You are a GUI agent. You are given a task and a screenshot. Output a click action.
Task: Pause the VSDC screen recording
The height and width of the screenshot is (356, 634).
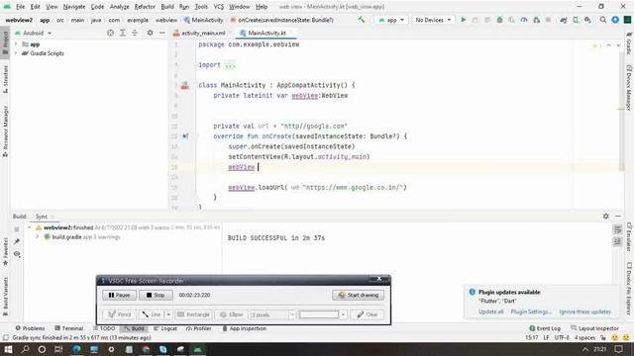click(119, 295)
